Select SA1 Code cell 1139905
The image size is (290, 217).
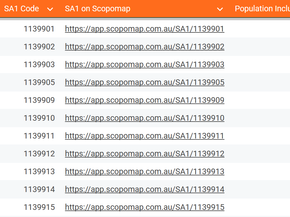tap(39, 82)
